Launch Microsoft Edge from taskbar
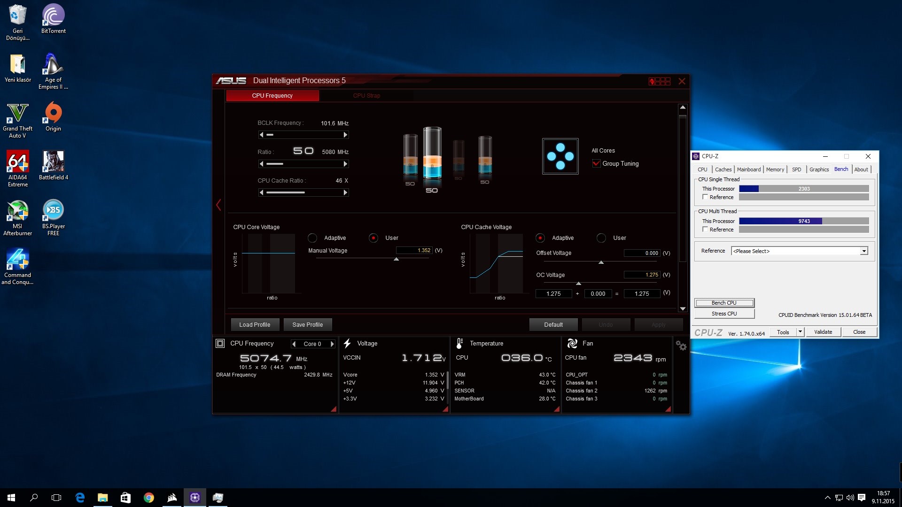 pyautogui.click(x=80, y=498)
